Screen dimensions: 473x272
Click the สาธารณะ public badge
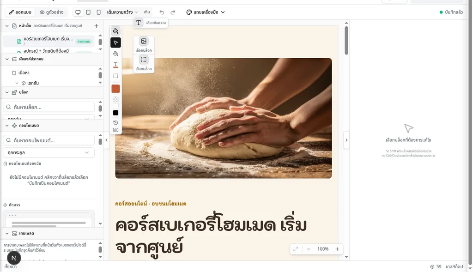[x=84, y=41]
